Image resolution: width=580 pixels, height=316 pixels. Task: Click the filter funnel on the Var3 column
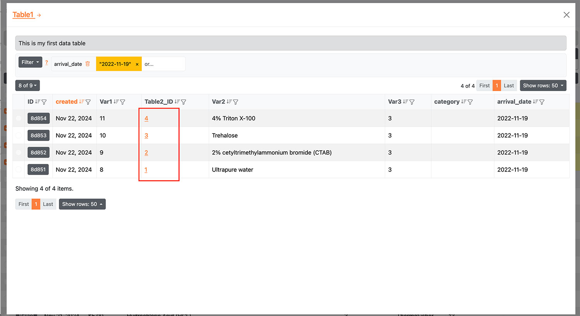pos(412,102)
